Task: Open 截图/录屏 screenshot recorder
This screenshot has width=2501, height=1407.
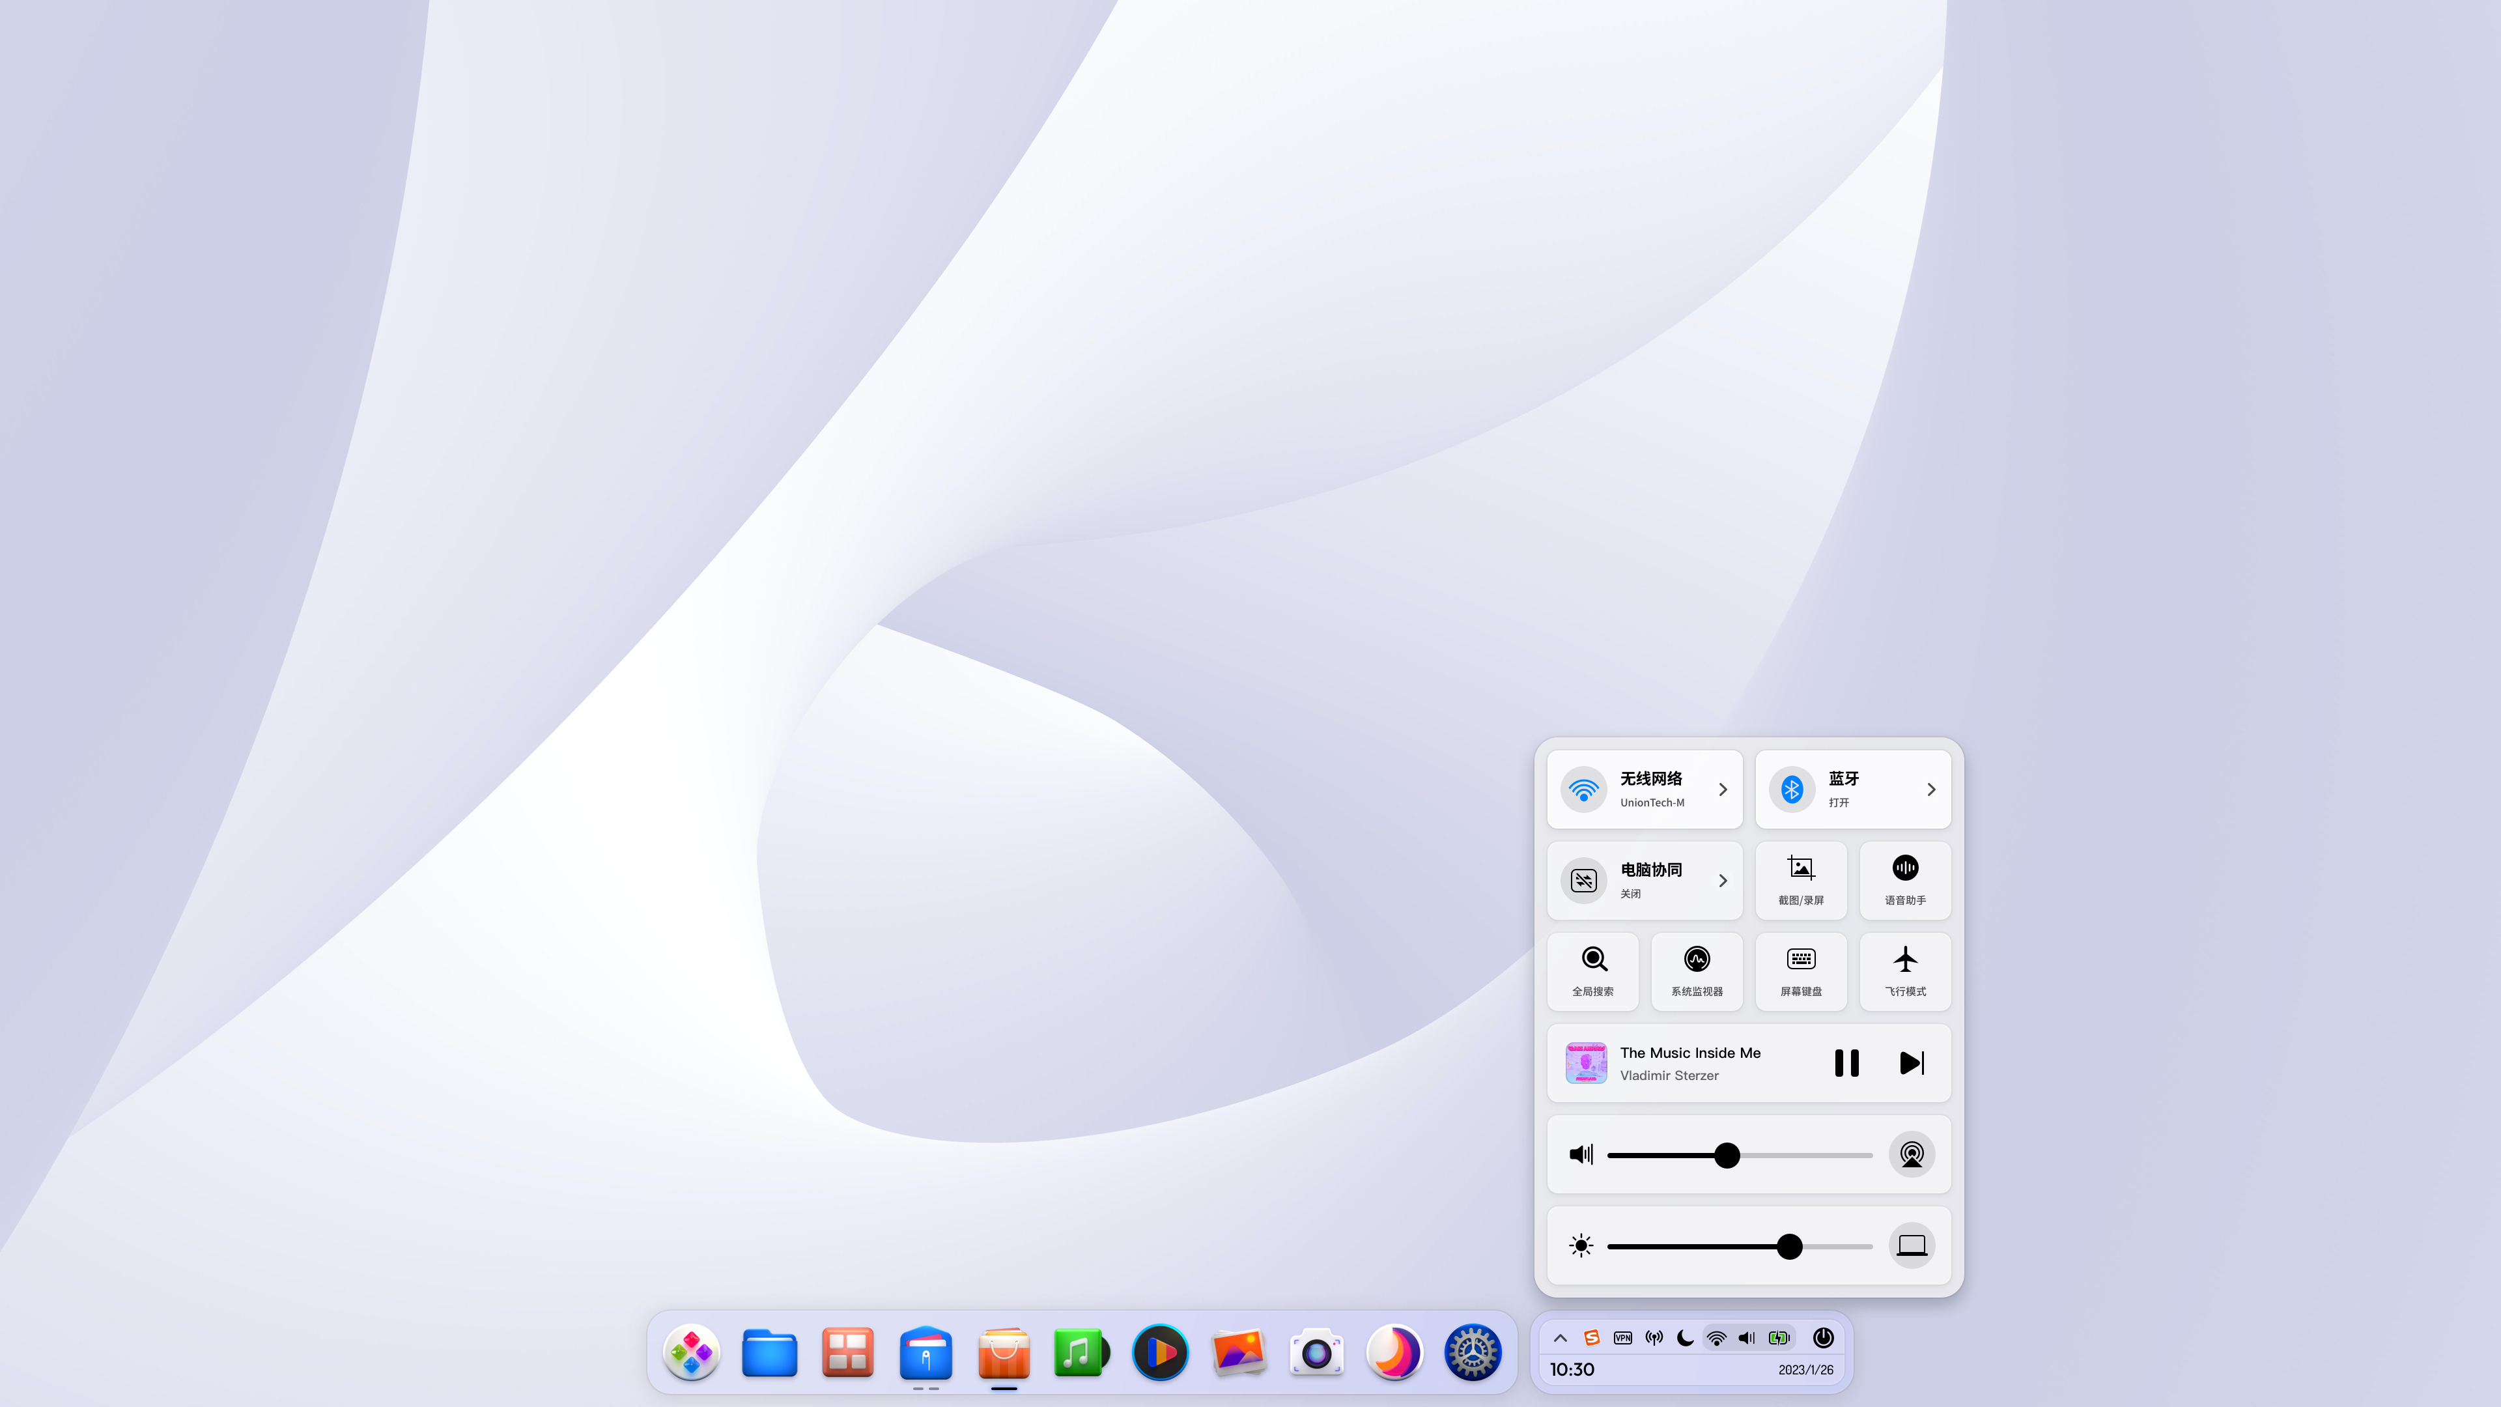Action: click(1801, 881)
